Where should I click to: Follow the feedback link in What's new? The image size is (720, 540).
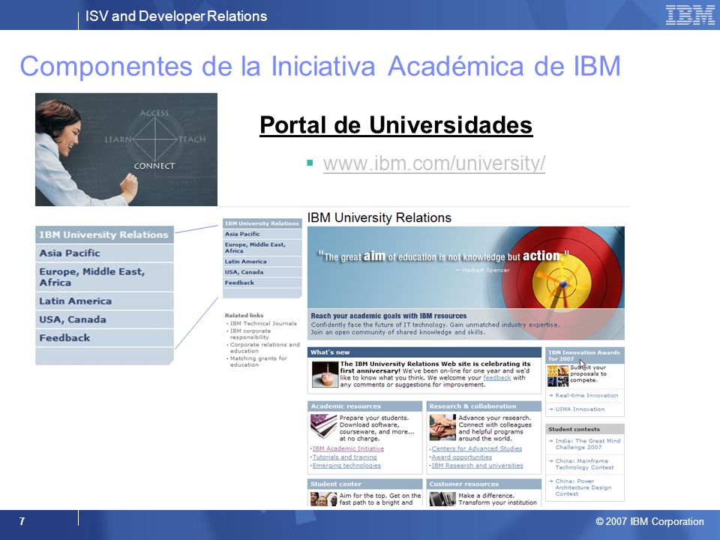pyautogui.click(x=496, y=377)
